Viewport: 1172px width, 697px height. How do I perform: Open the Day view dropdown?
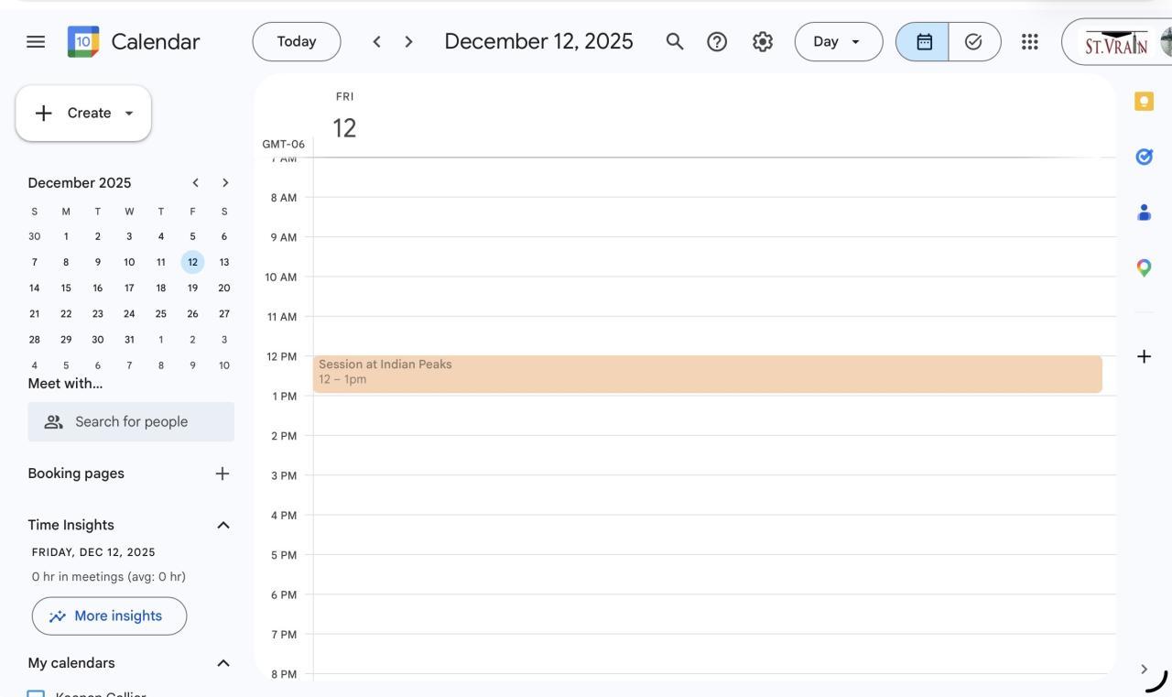[x=838, y=41]
